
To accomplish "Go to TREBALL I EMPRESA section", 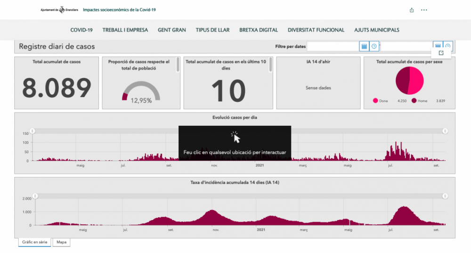I will coord(125,30).
